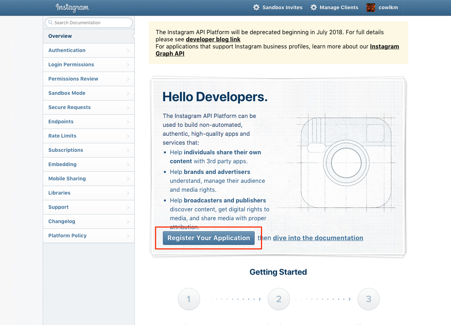
Task: Click the Hello Developers heading
Action: (x=215, y=97)
